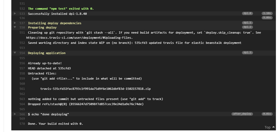Click the dpl.2 label badge
Screen dimensions: 277x132
click(247, 27)
